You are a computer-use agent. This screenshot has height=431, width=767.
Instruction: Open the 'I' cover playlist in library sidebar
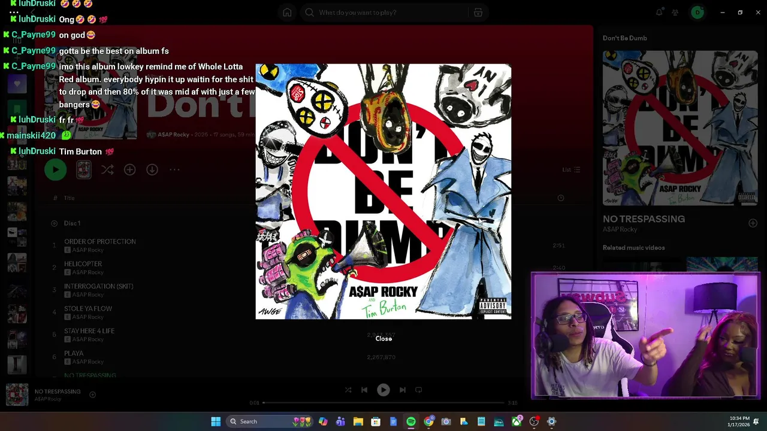click(x=17, y=364)
